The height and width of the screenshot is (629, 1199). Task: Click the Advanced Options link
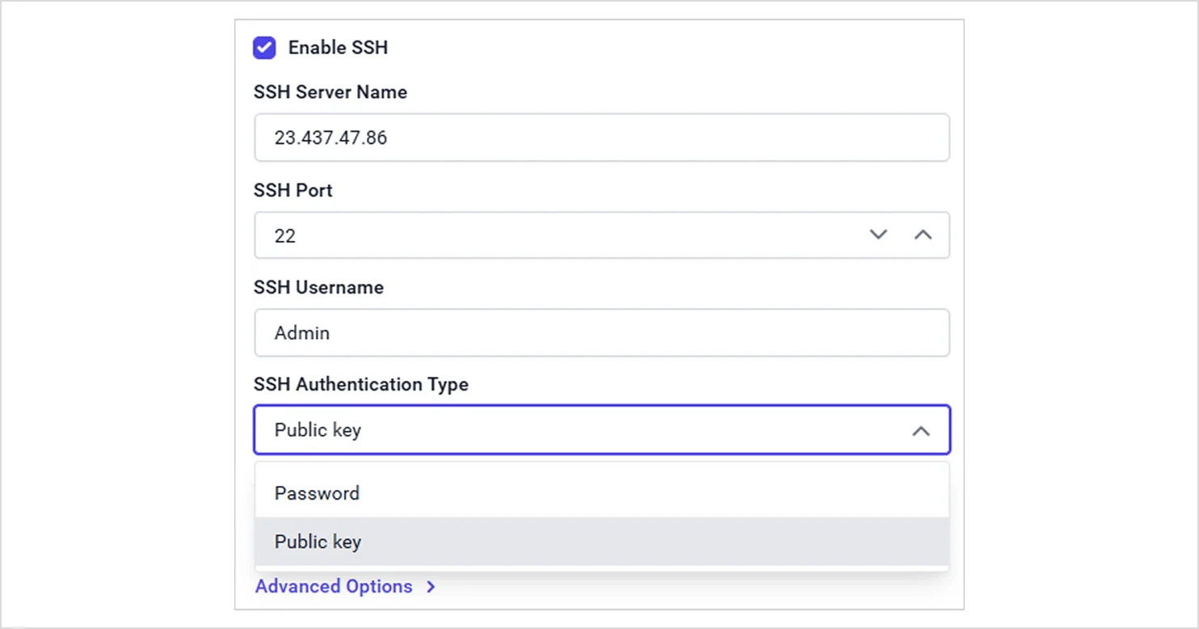[x=334, y=586]
